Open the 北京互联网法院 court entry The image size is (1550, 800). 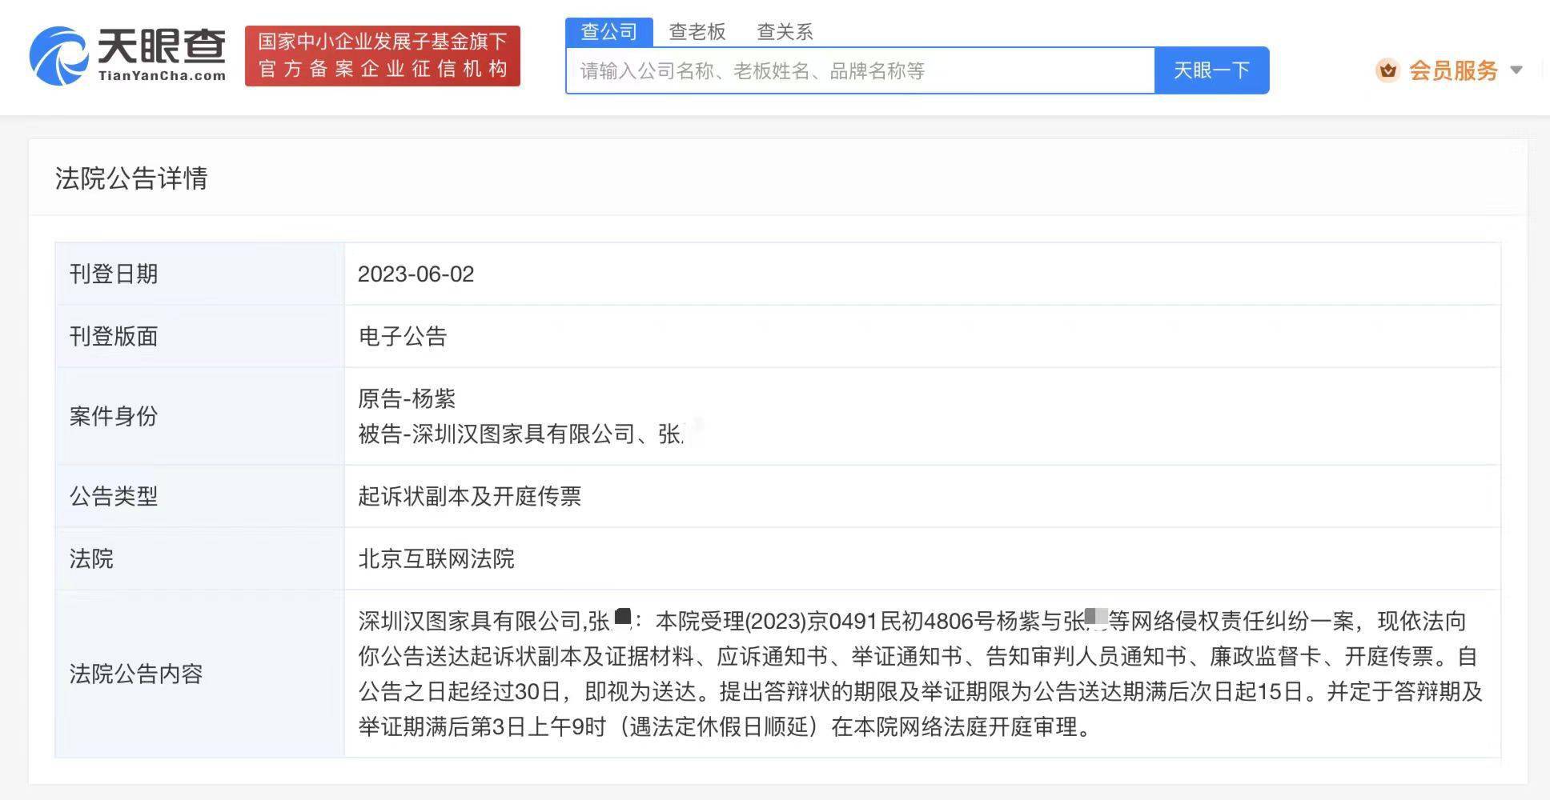point(436,559)
